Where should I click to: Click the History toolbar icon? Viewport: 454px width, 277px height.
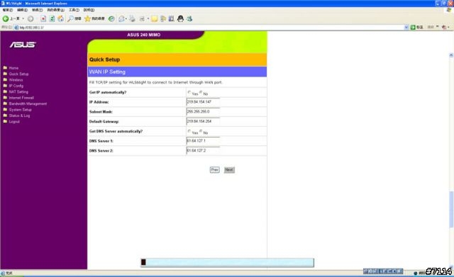click(111, 19)
